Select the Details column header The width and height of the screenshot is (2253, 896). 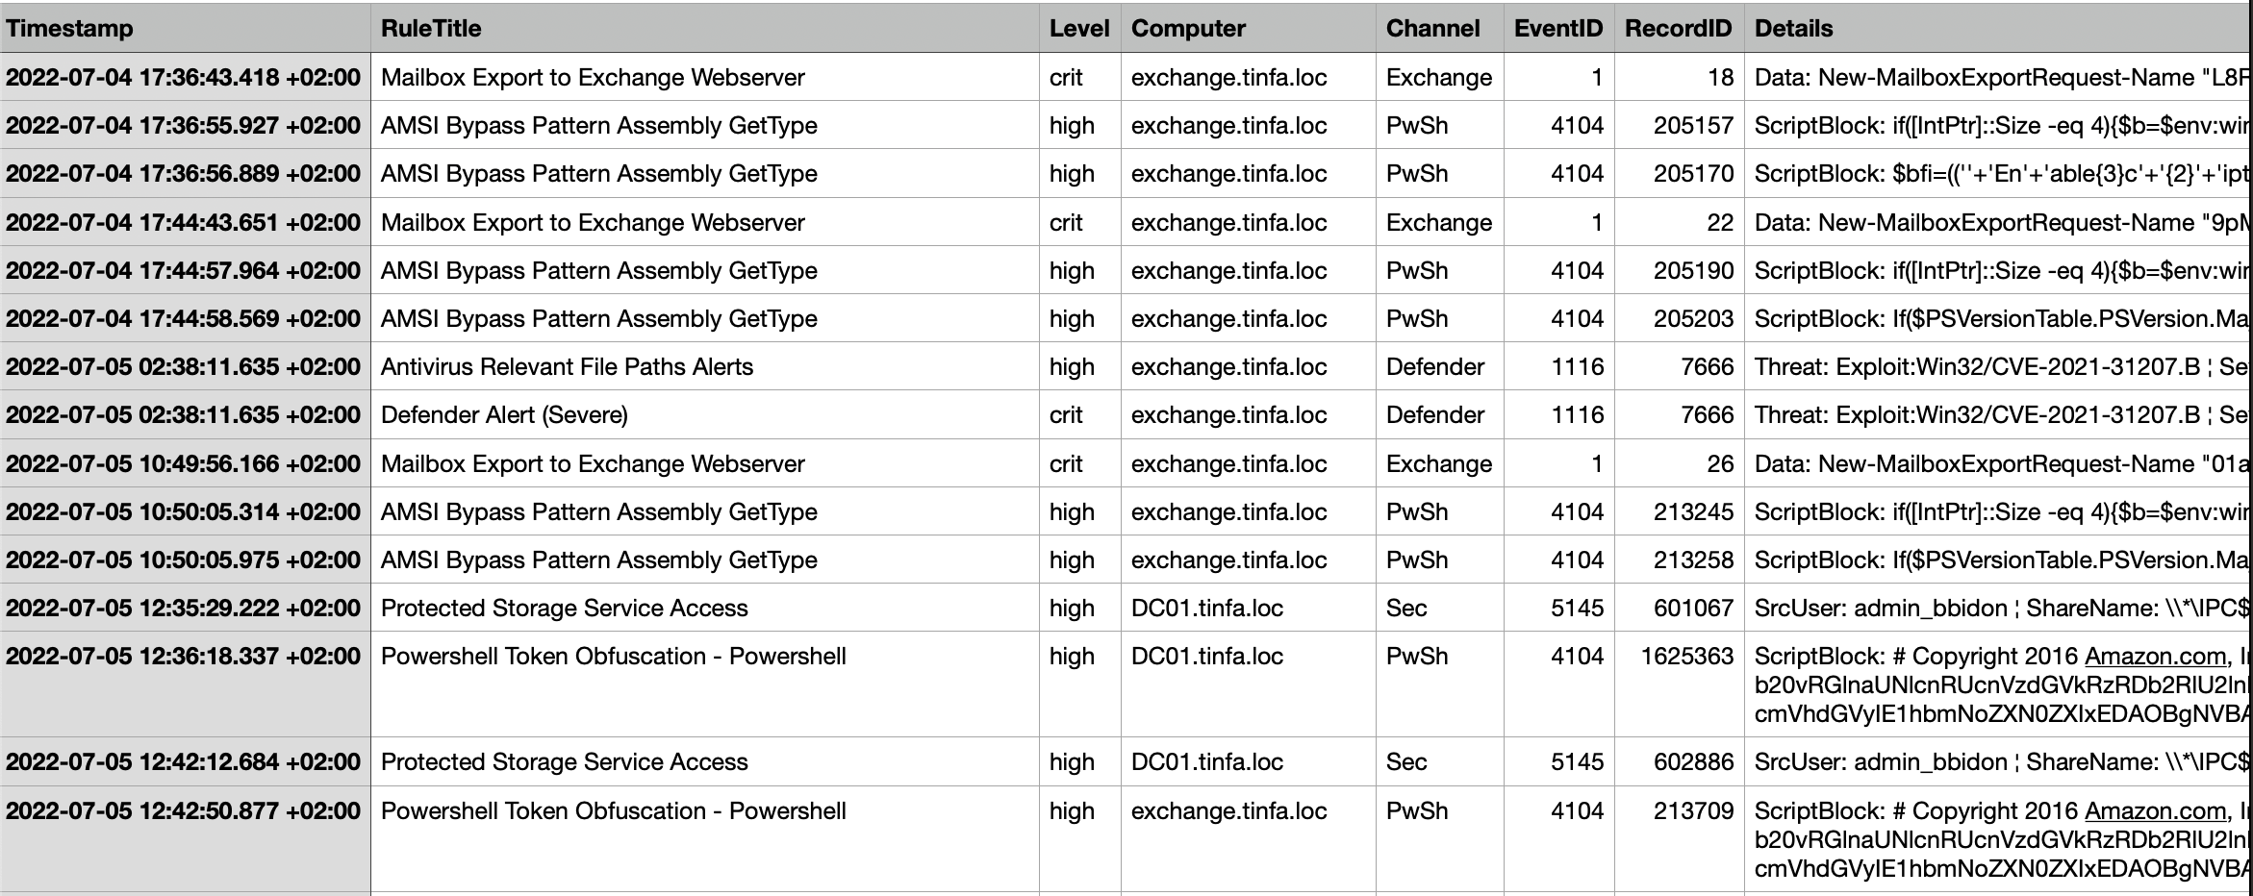(1793, 28)
